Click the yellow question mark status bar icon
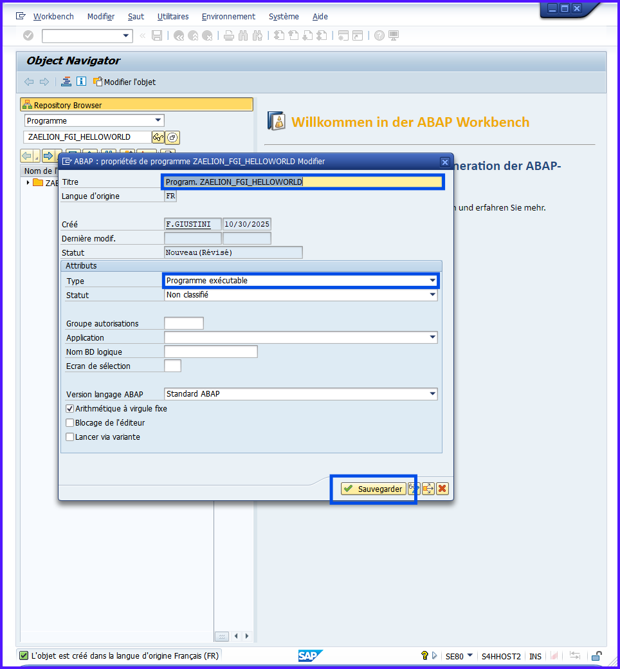 pyautogui.click(x=424, y=656)
